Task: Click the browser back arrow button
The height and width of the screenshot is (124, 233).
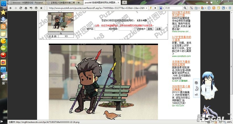Action: [10, 8]
